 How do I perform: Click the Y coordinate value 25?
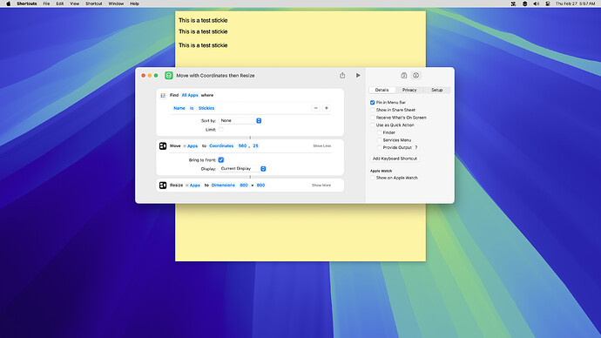(x=256, y=146)
